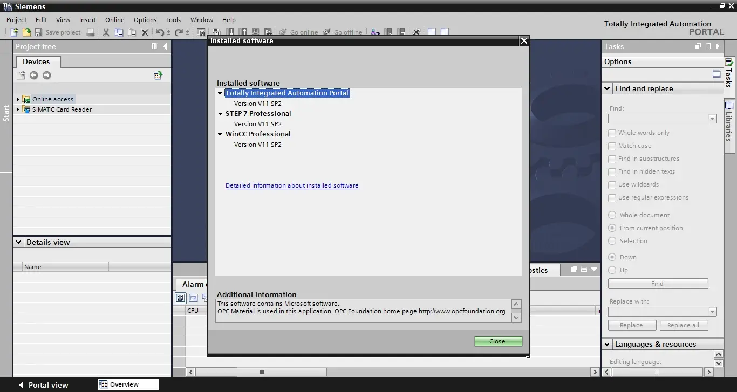This screenshot has width=737, height=392.
Task: Click the Save project floppy disk icon
Action: [38, 32]
